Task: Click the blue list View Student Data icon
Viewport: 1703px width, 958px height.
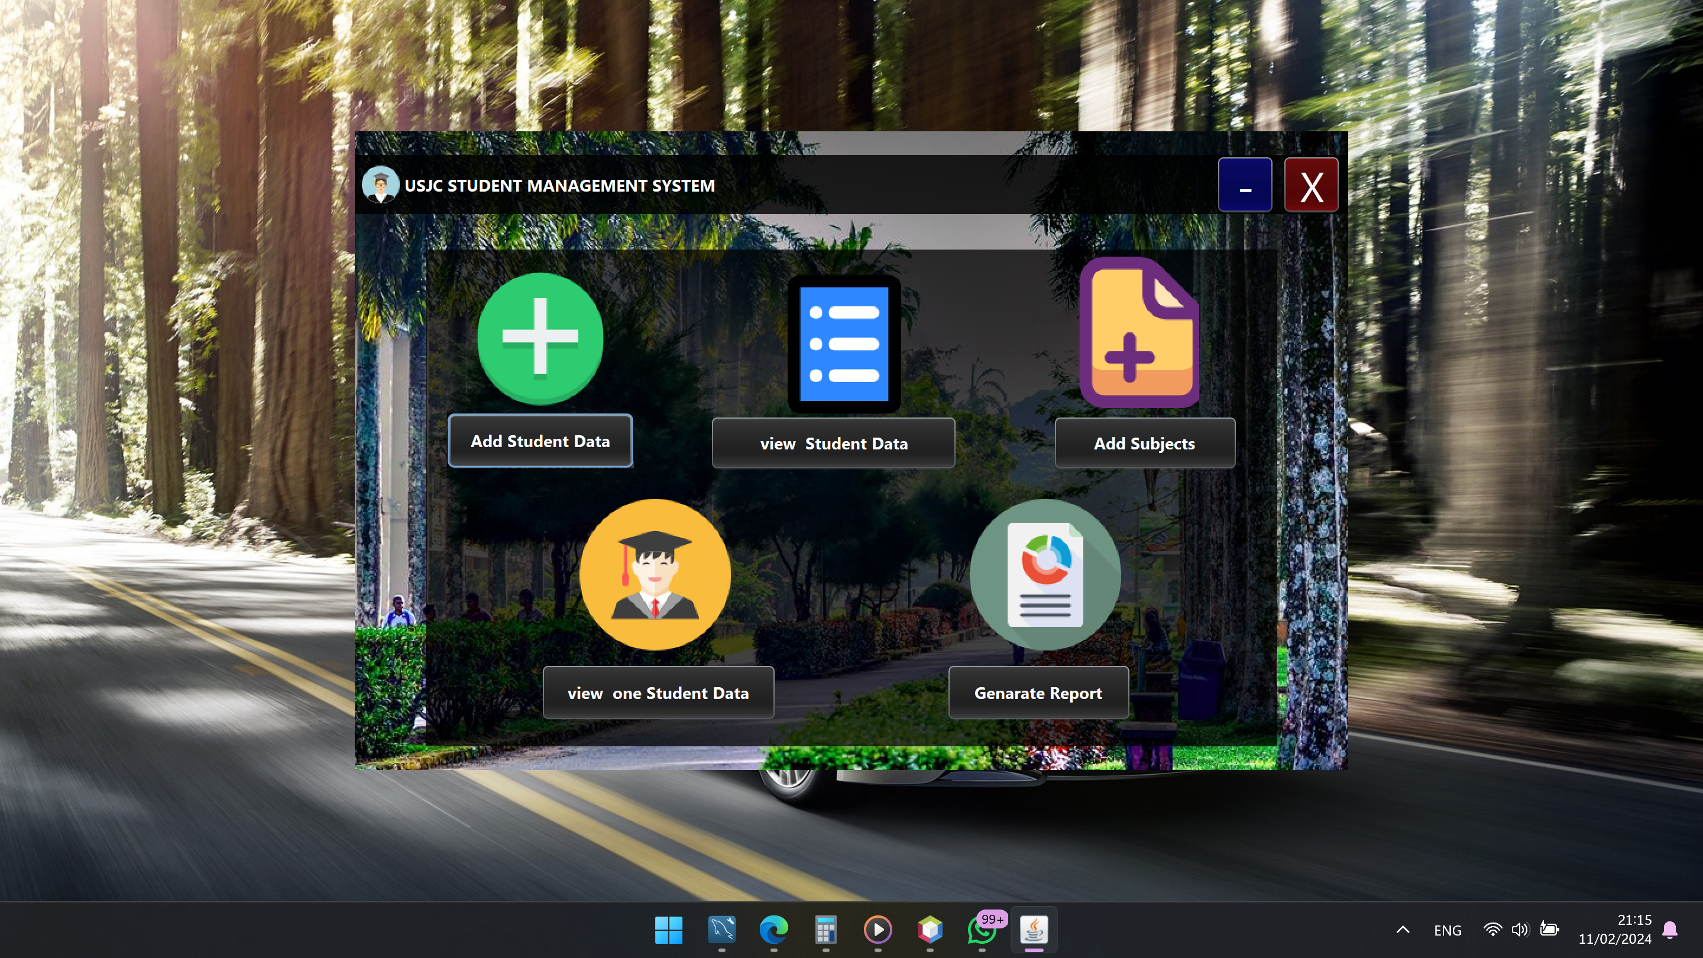Action: click(844, 344)
